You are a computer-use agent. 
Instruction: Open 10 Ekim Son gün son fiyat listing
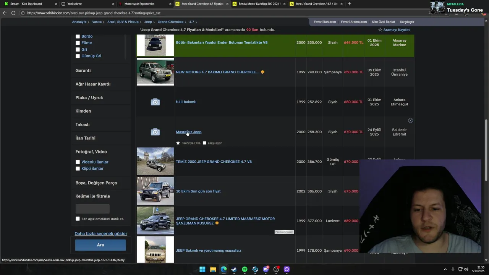tap(198, 191)
